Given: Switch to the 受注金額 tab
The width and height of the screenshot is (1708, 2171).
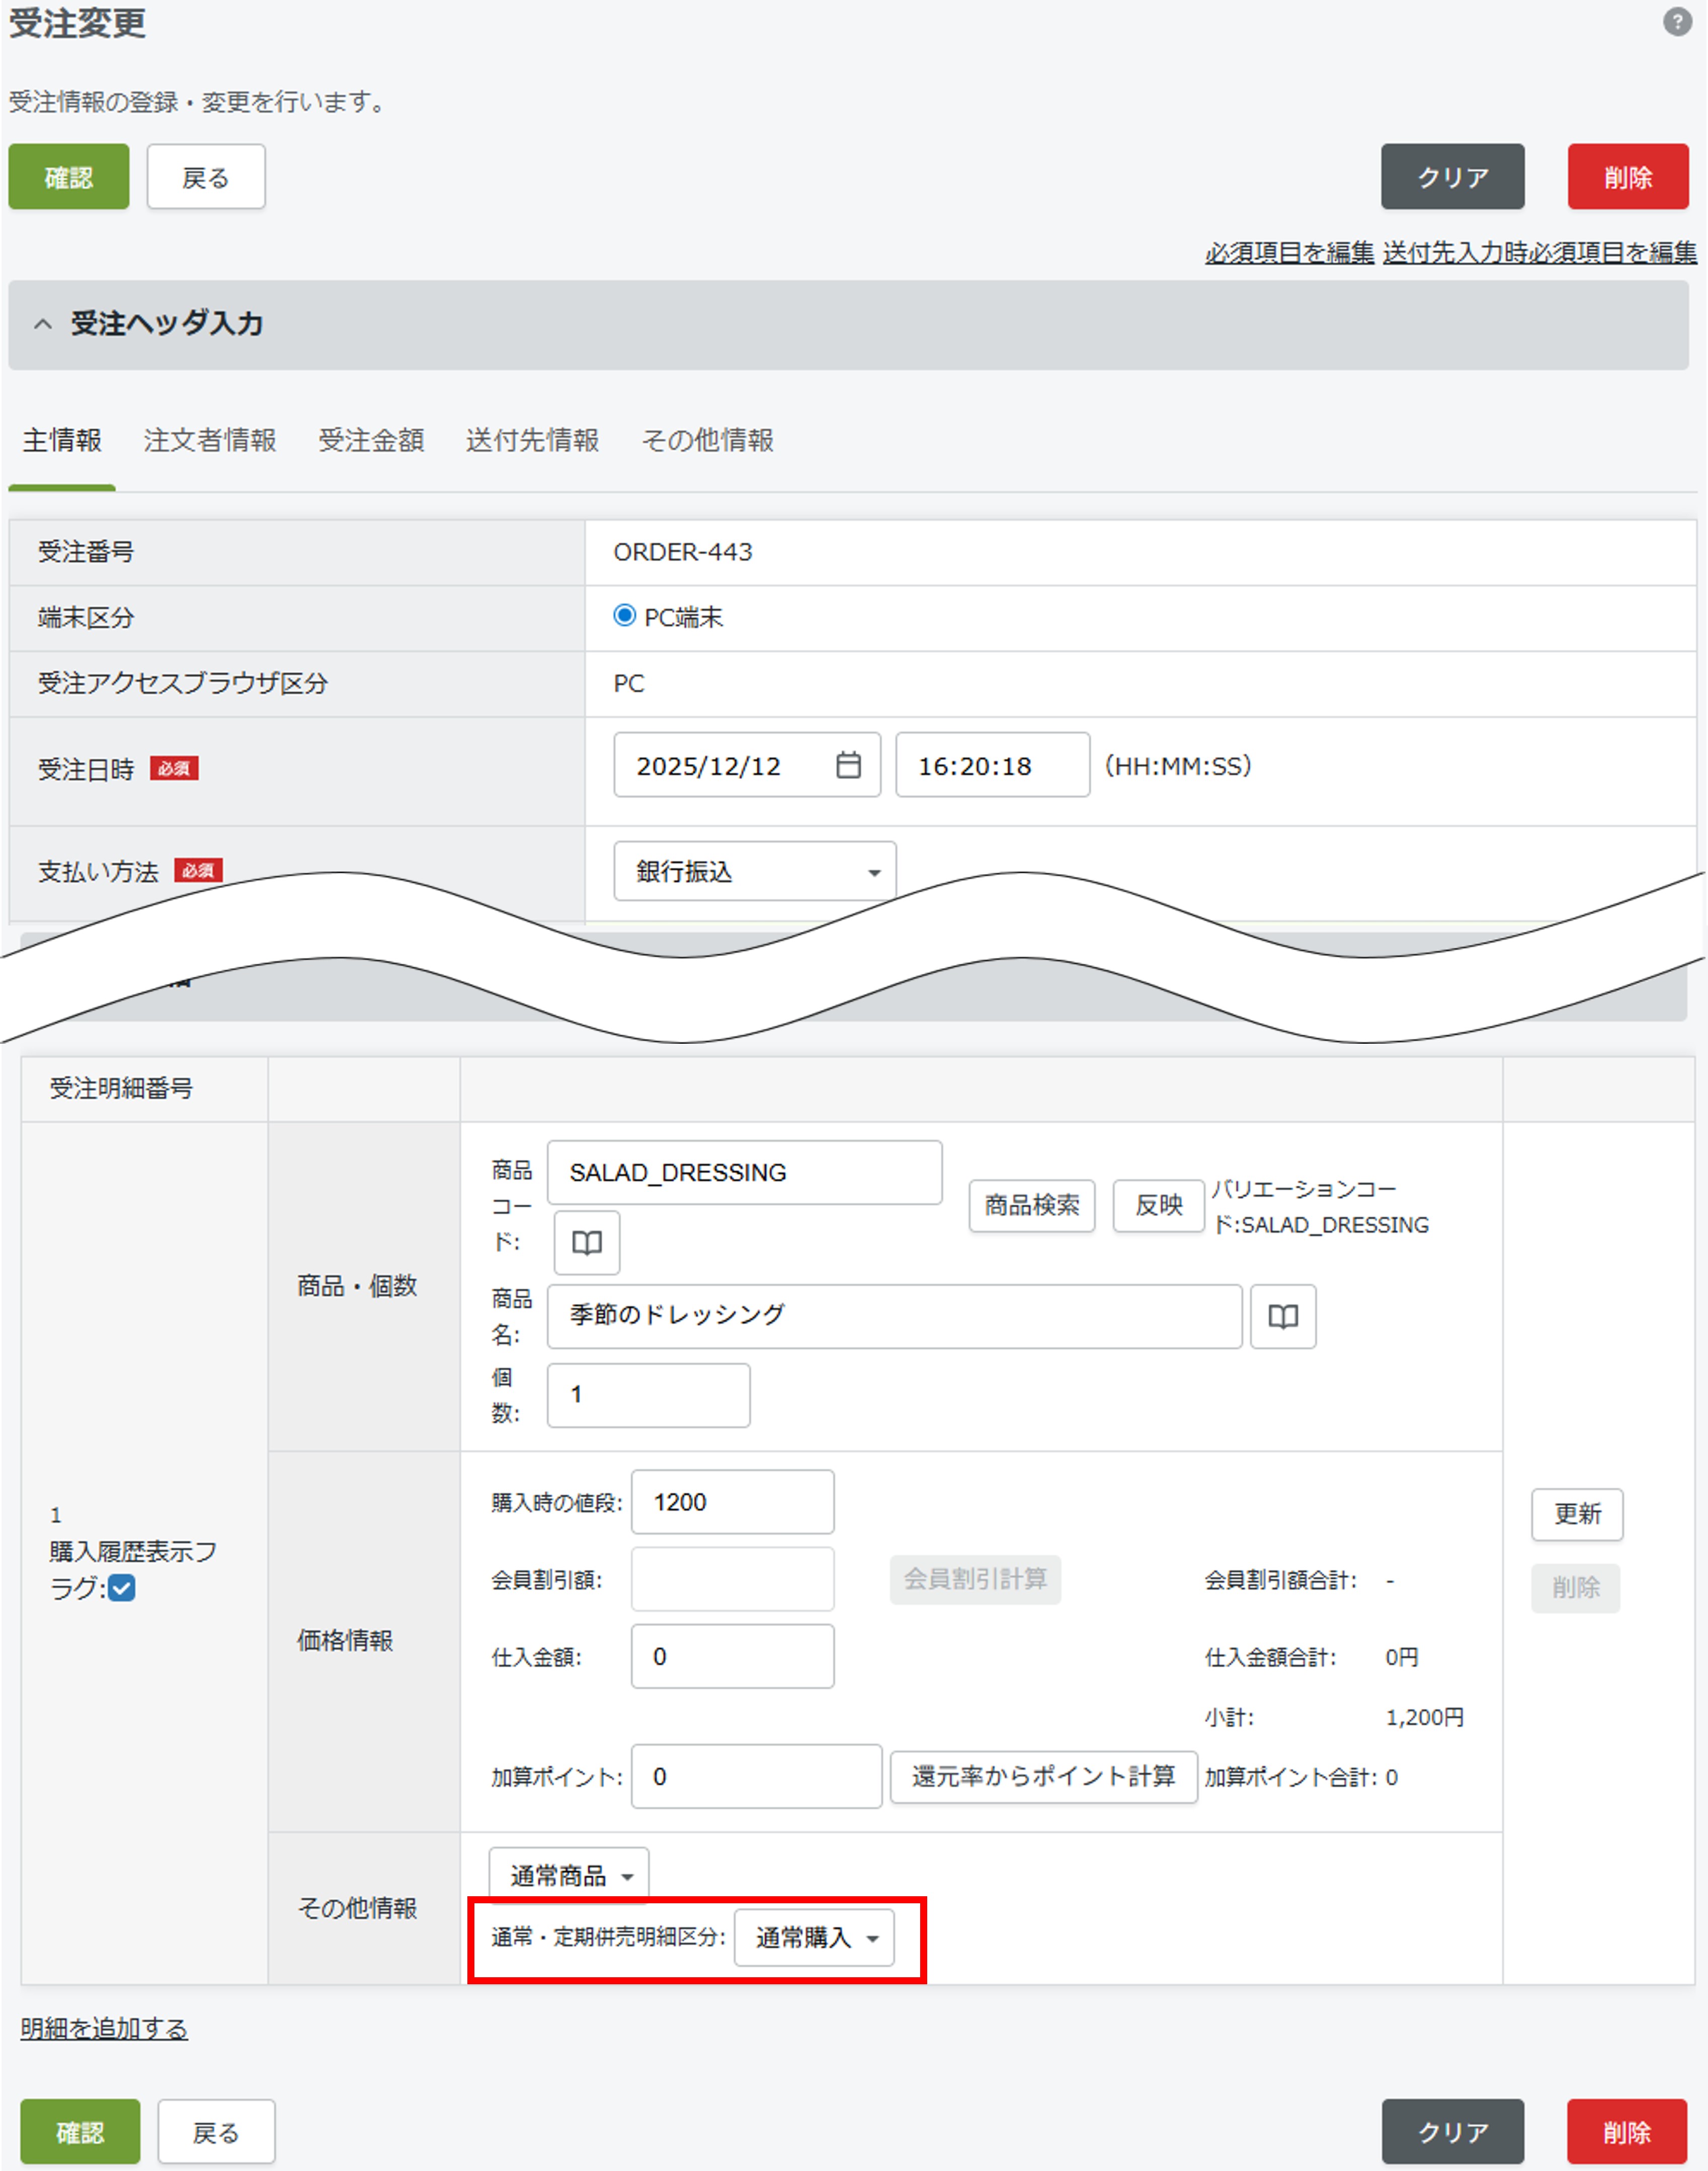Looking at the screenshot, I should 371,440.
